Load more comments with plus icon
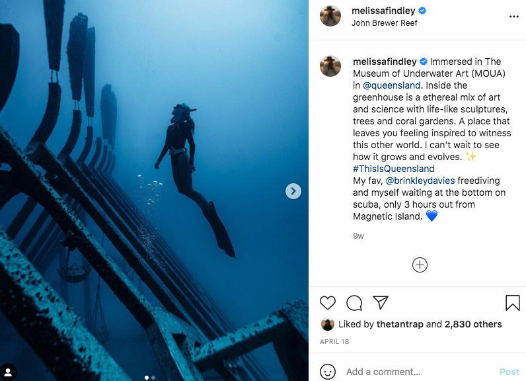This screenshot has width=526, height=381. click(x=420, y=265)
